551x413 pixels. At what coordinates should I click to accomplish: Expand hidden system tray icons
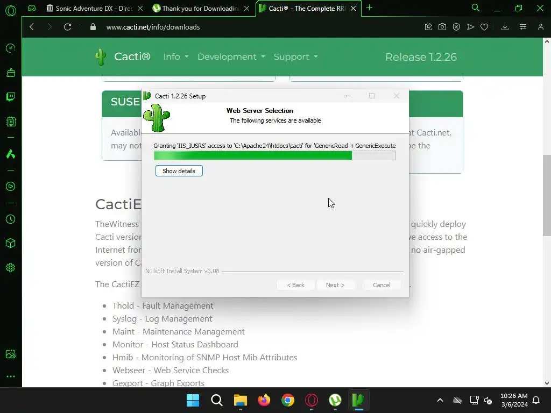tap(440, 400)
